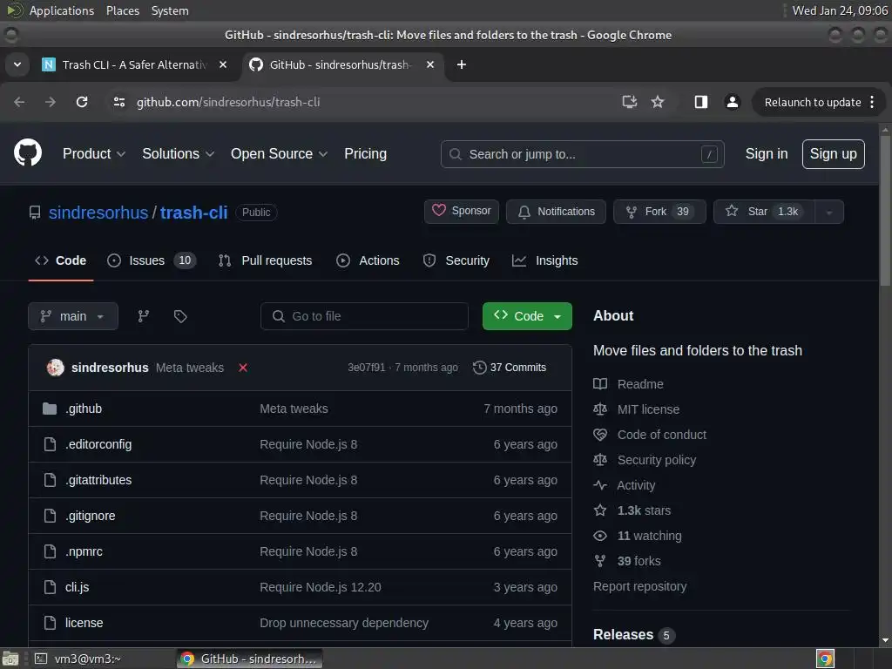The width and height of the screenshot is (892, 669).
Task: Open commit hash 3e07f91
Action: (x=367, y=368)
